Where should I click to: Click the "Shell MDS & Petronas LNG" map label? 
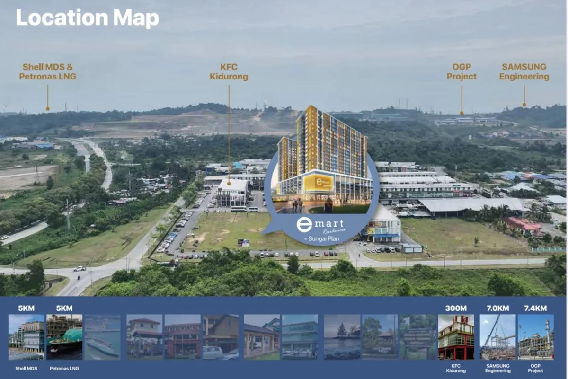coord(47,71)
